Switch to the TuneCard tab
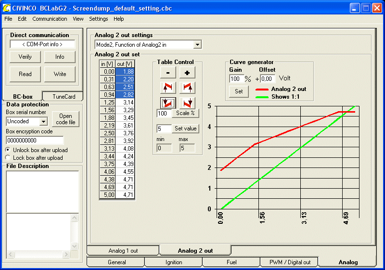 (64, 96)
